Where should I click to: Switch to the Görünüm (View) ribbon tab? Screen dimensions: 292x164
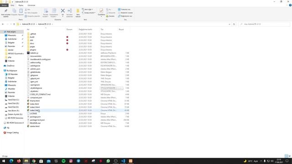coord(31,5)
